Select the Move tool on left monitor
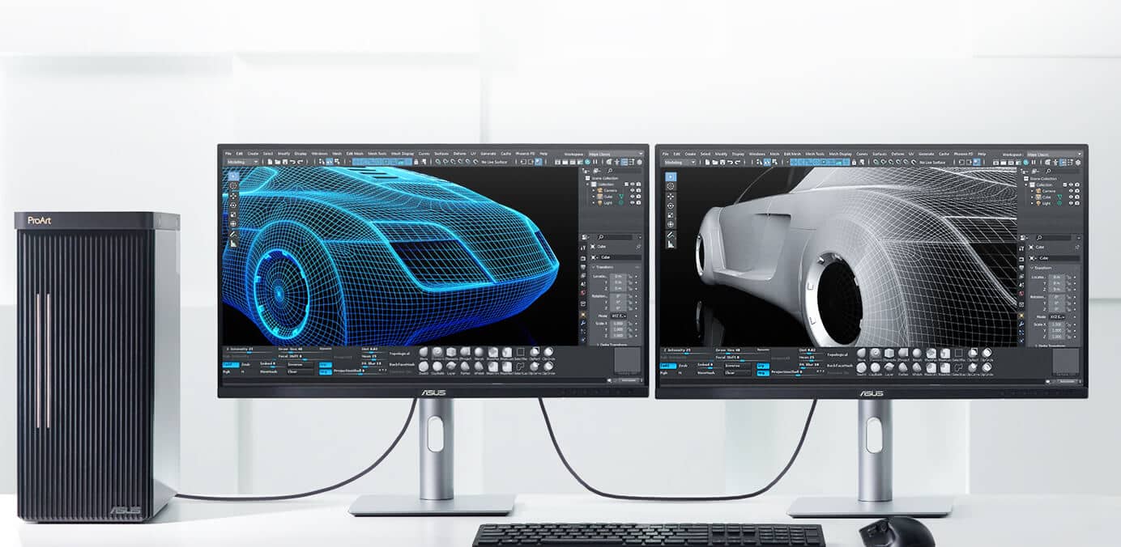 click(x=233, y=195)
